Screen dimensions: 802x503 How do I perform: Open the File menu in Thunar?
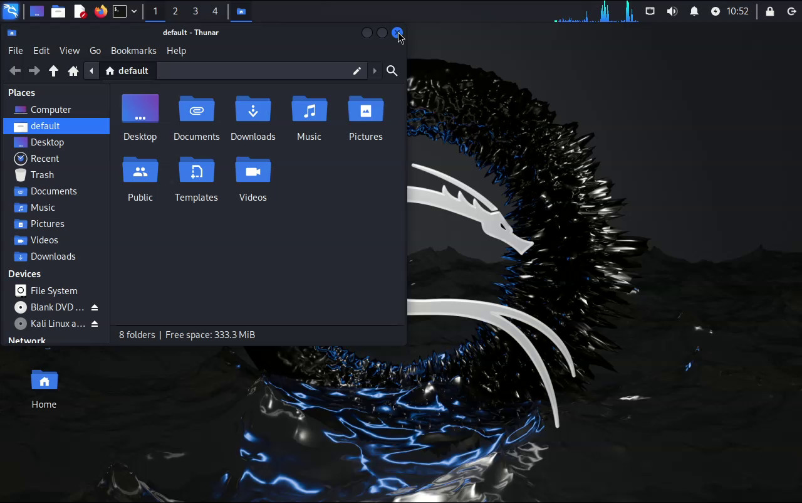tap(16, 50)
